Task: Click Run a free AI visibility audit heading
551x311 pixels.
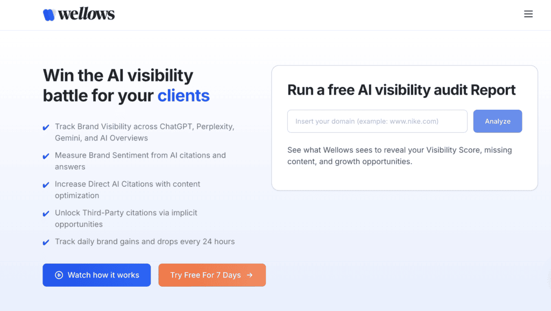Action: 401,90
